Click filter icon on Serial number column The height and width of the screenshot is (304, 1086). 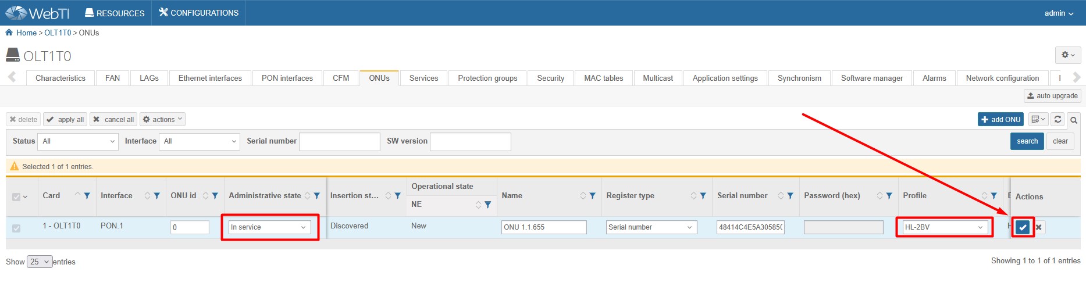(x=791, y=196)
